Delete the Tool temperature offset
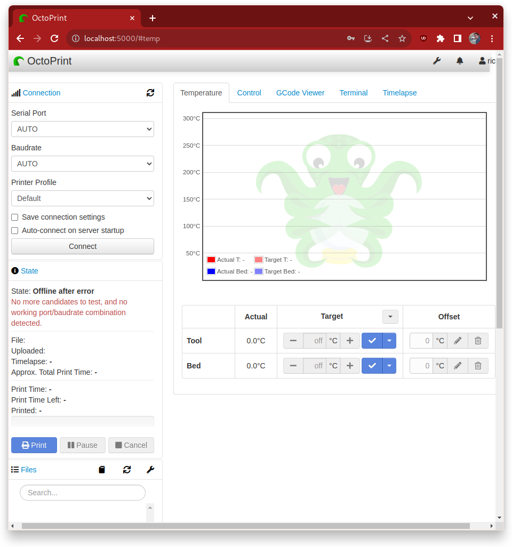The width and height of the screenshot is (512, 547). click(478, 341)
